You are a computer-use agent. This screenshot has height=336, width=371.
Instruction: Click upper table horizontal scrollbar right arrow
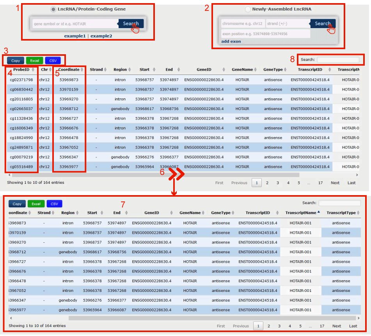pyautogui.click(x=357, y=175)
